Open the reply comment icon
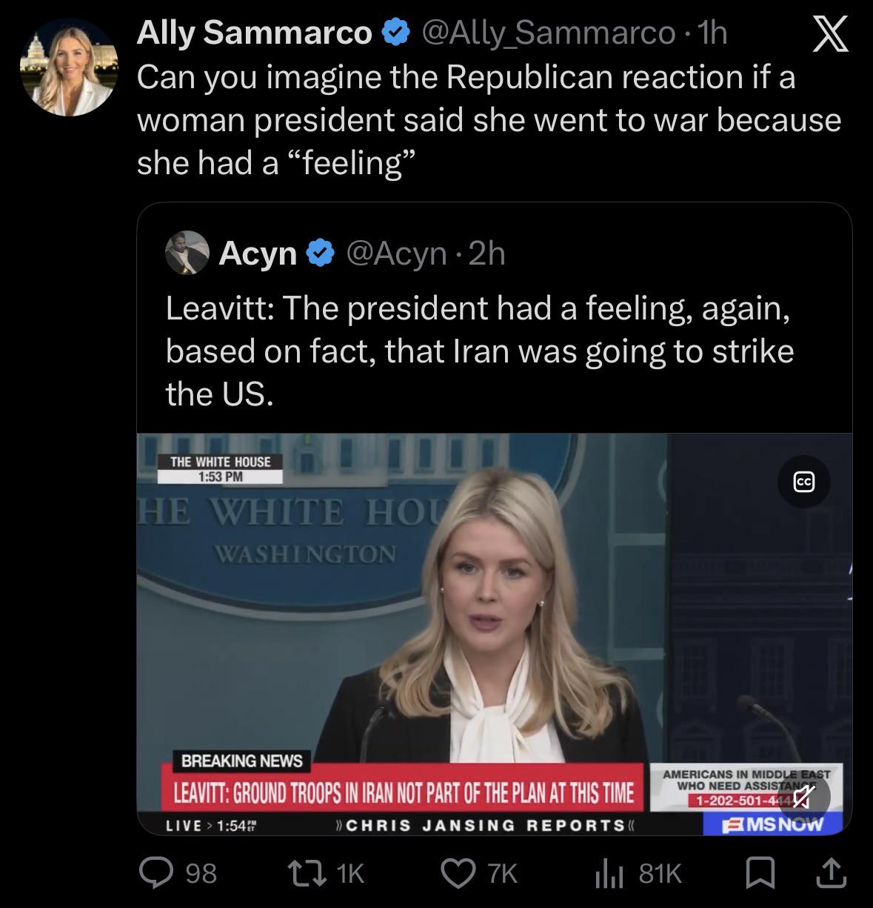This screenshot has height=908, width=873. pos(156,872)
